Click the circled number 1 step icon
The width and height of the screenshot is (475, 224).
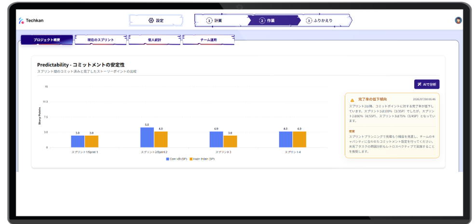(209, 21)
